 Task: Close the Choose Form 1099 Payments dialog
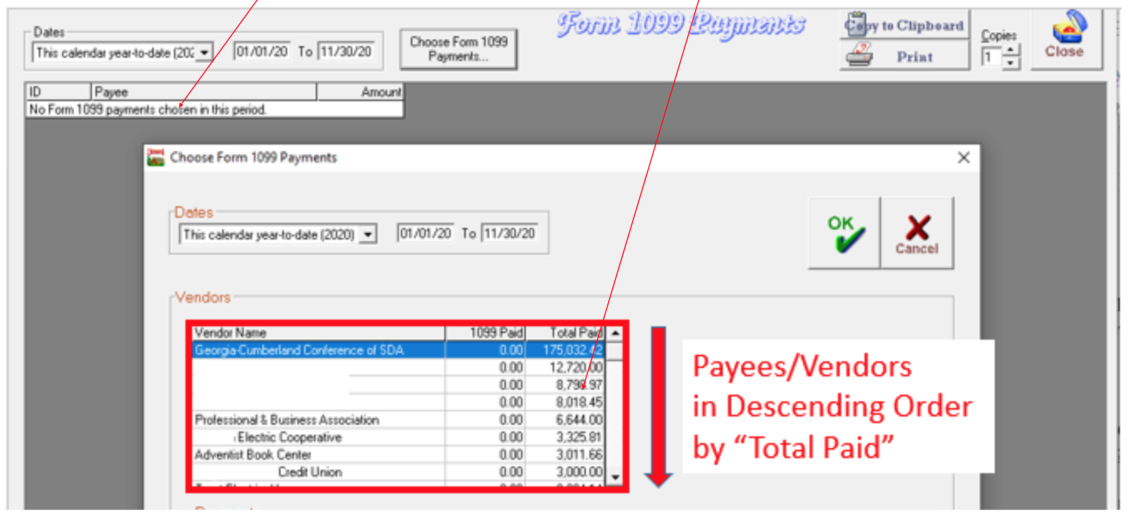point(963,158)
